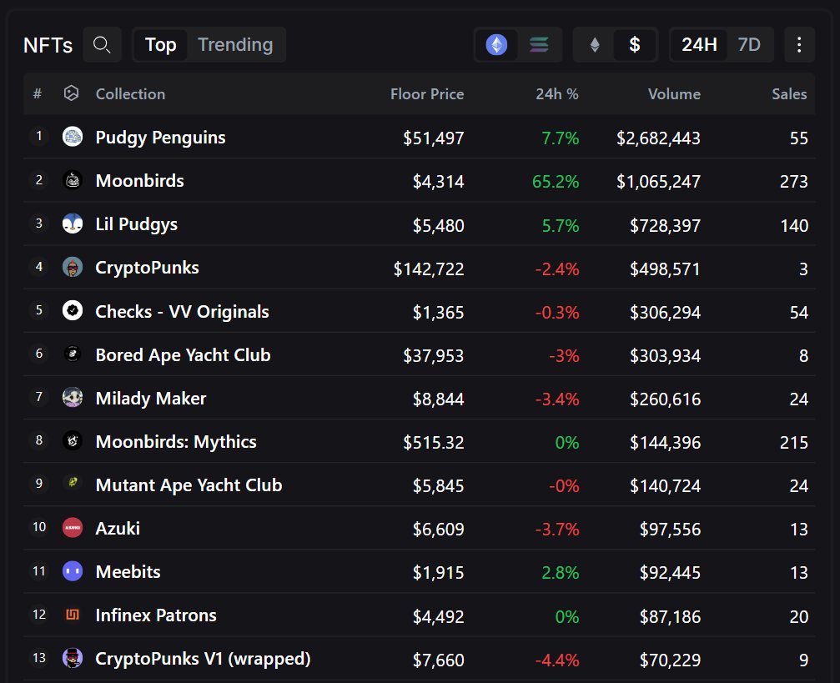Click the Infinex Patrons orange avatar icon
Image resolution: width=840 pixels, height=683 pixels.
coord(73,615)
